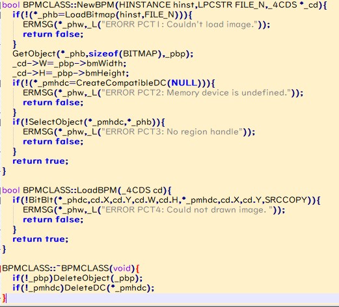Click the CreateCompatibleDC call

[121, 83]
